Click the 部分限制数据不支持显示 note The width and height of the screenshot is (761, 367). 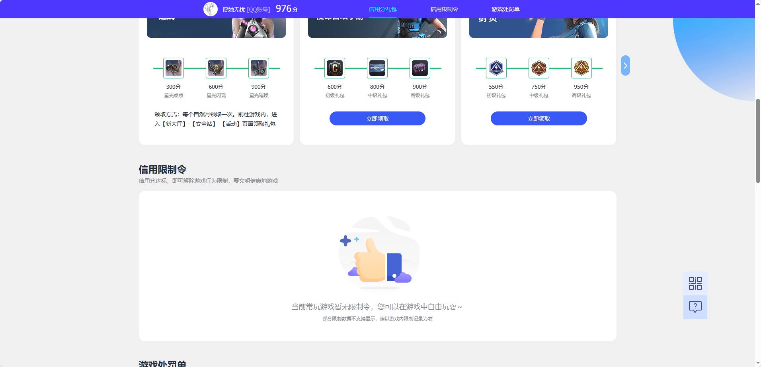(377, 319)
